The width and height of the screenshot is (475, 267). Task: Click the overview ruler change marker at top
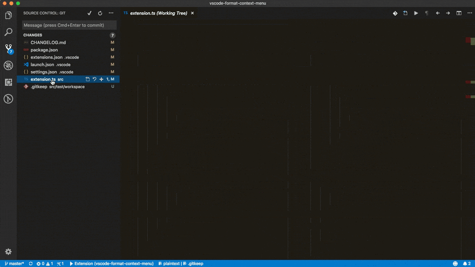coord(470,40)
